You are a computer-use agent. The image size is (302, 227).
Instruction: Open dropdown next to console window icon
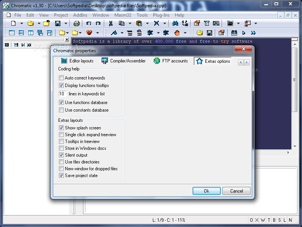pos(238,23)
